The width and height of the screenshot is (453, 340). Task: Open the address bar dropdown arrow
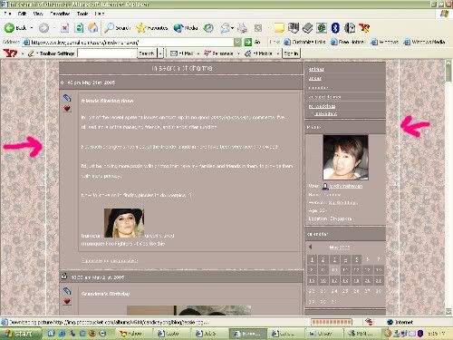click(x=238, y=43)
